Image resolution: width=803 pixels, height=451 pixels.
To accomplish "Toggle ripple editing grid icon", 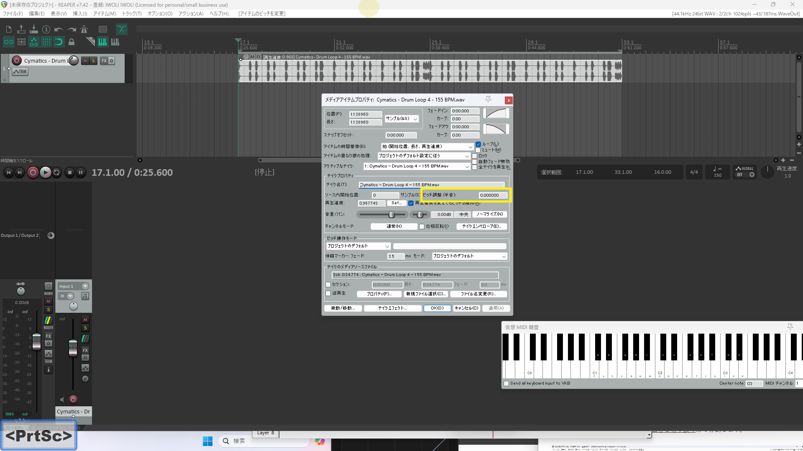I will click(21, 42).
